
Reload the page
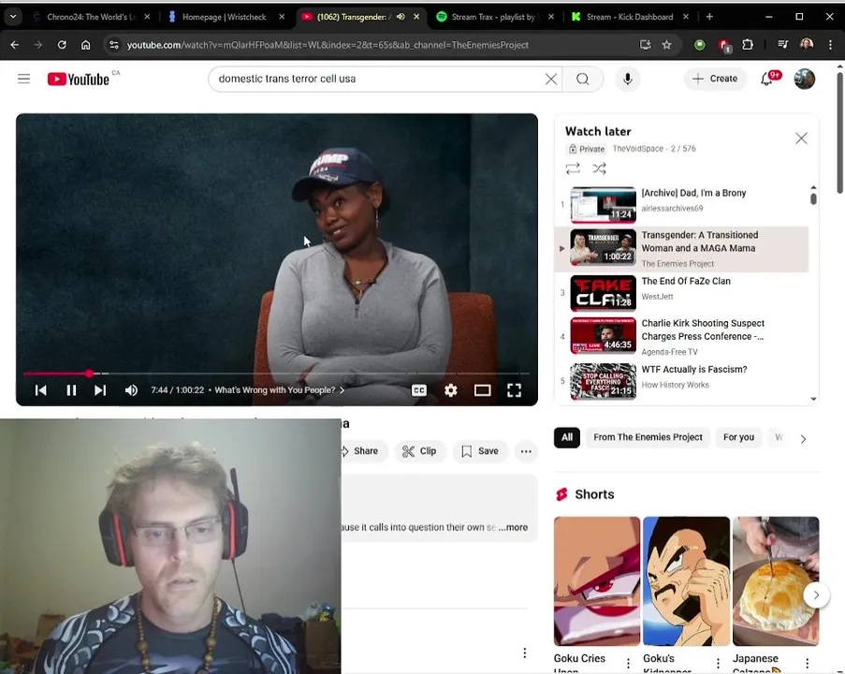click(x=62, y=45)
